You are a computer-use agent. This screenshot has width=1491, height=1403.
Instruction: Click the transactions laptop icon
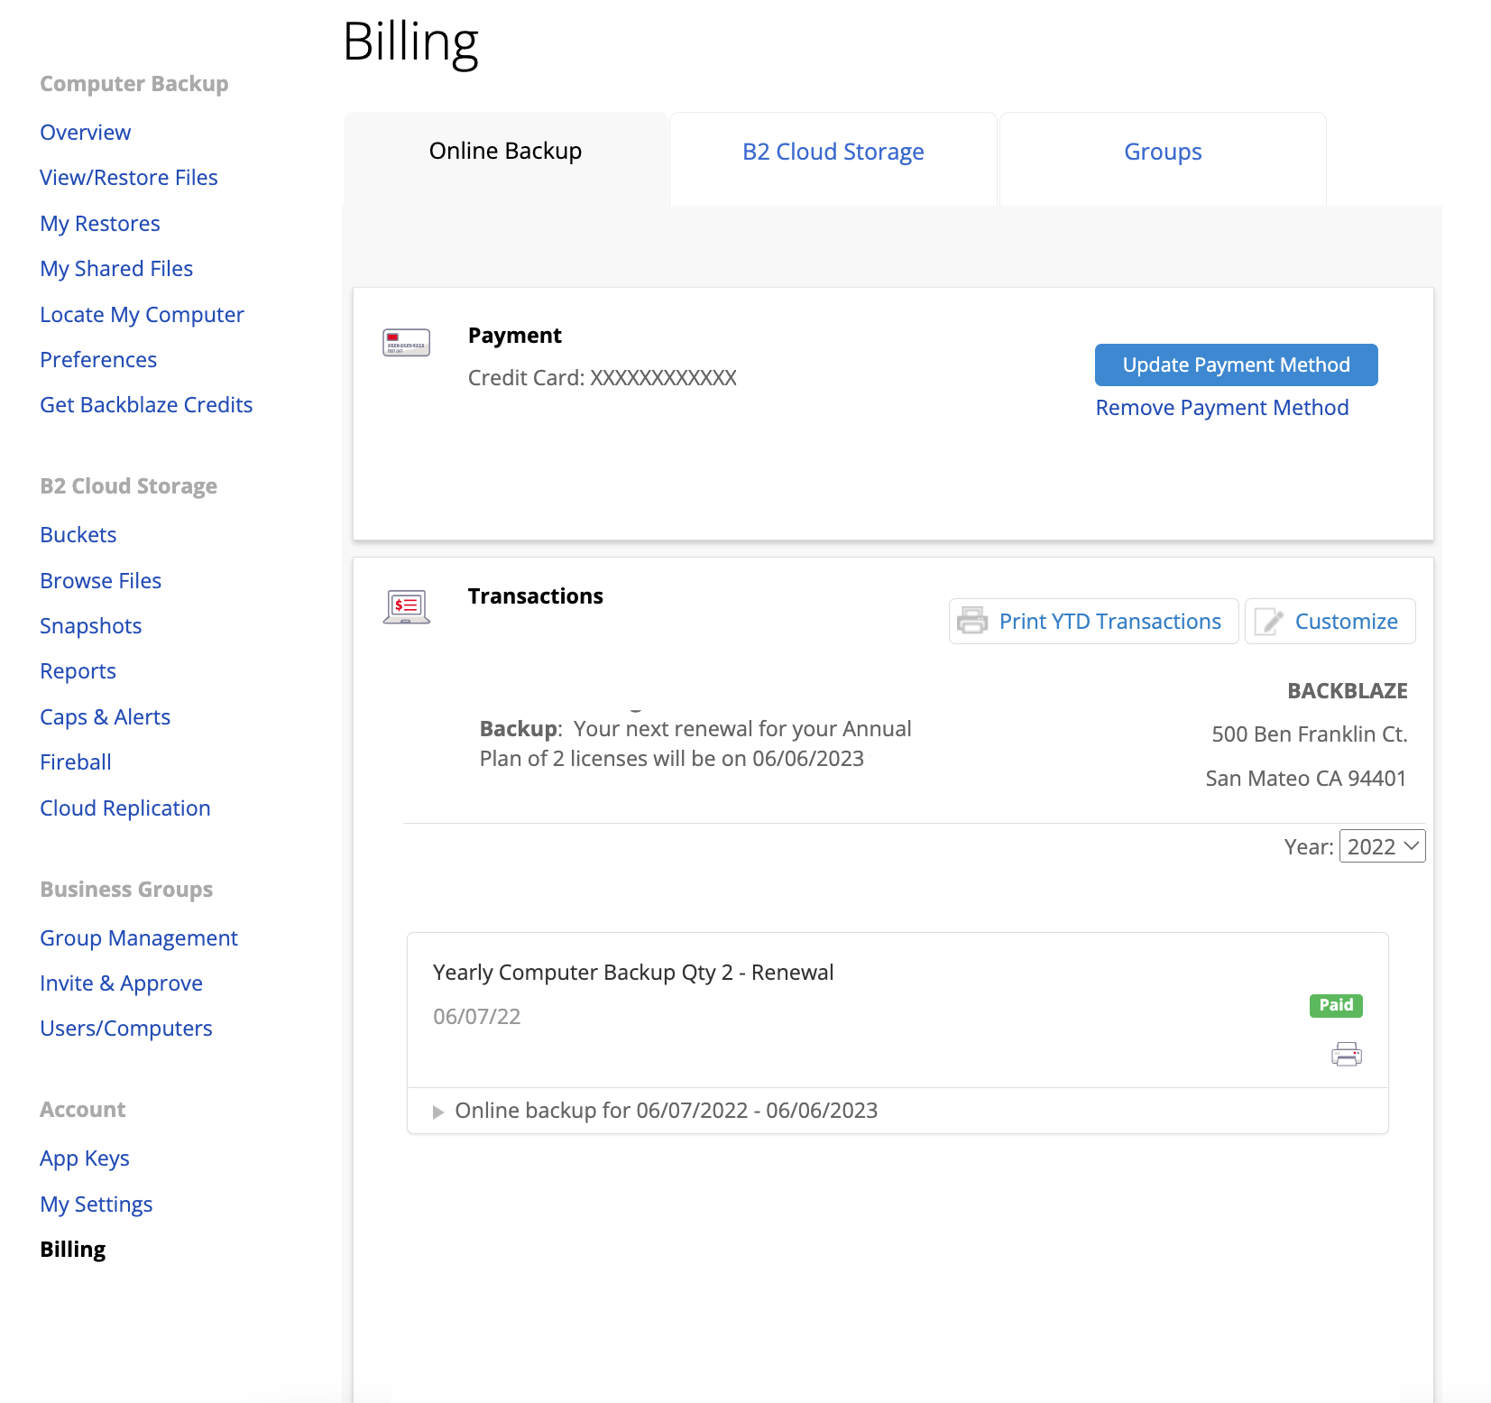pyautogui.click(x=406, y=607)
